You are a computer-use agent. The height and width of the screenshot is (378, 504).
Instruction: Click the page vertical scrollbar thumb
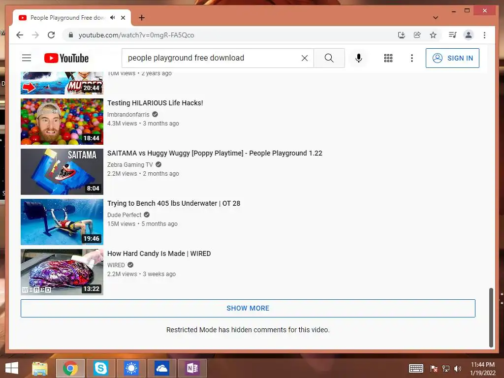point(491,317)
